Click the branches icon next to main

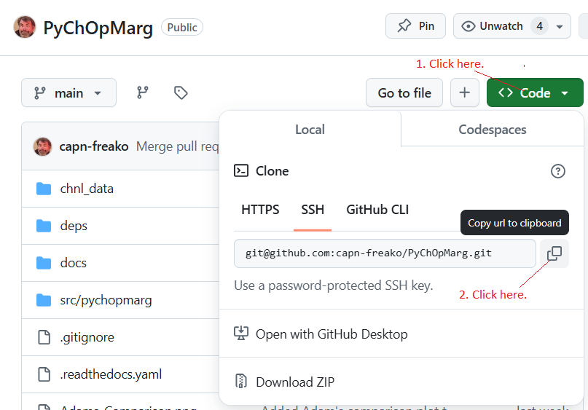pos(143,92)
